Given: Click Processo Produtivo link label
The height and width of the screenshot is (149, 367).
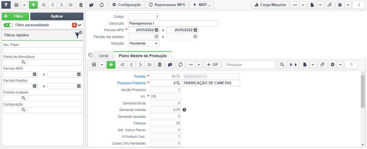Looking at the screenshot, I should (x=132, y=83).
